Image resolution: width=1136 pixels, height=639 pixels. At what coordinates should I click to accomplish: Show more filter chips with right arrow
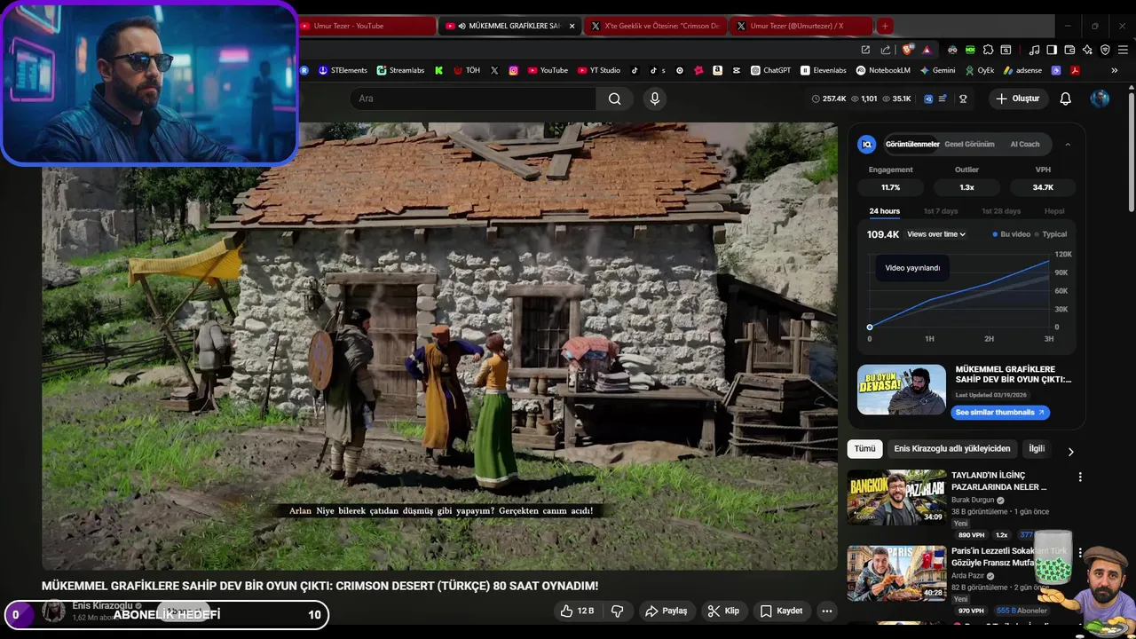(x=1070, y=451)
